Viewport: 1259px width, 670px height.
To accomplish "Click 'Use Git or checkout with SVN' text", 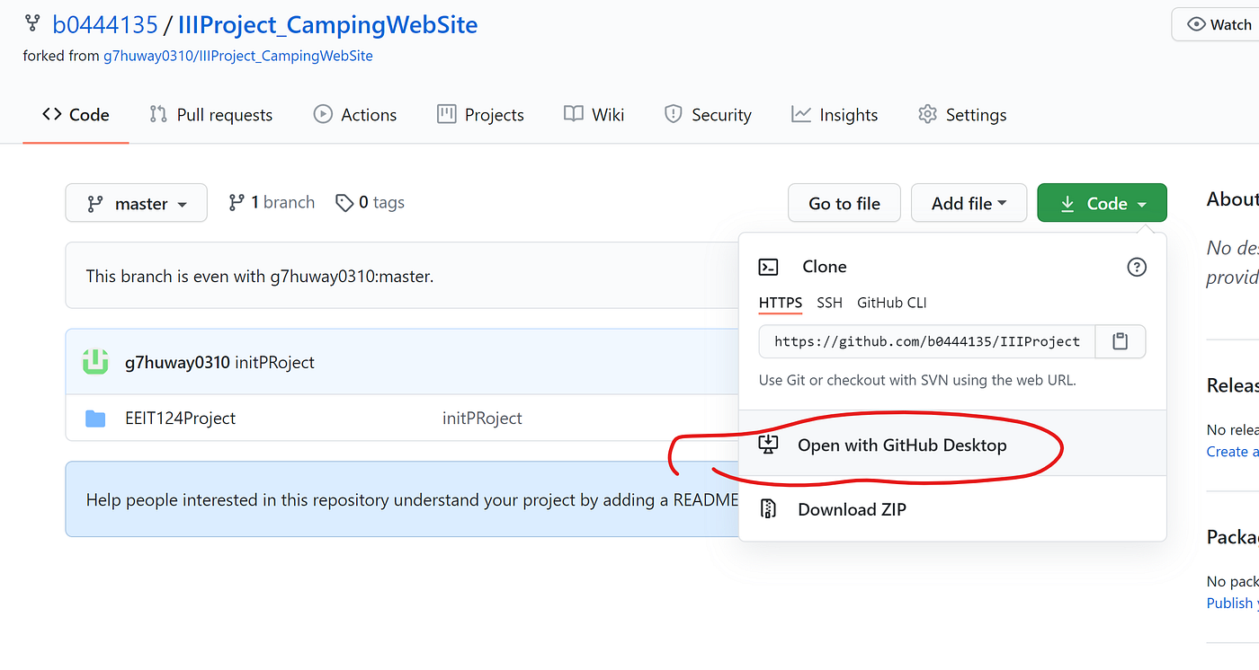I will [917, 380].
